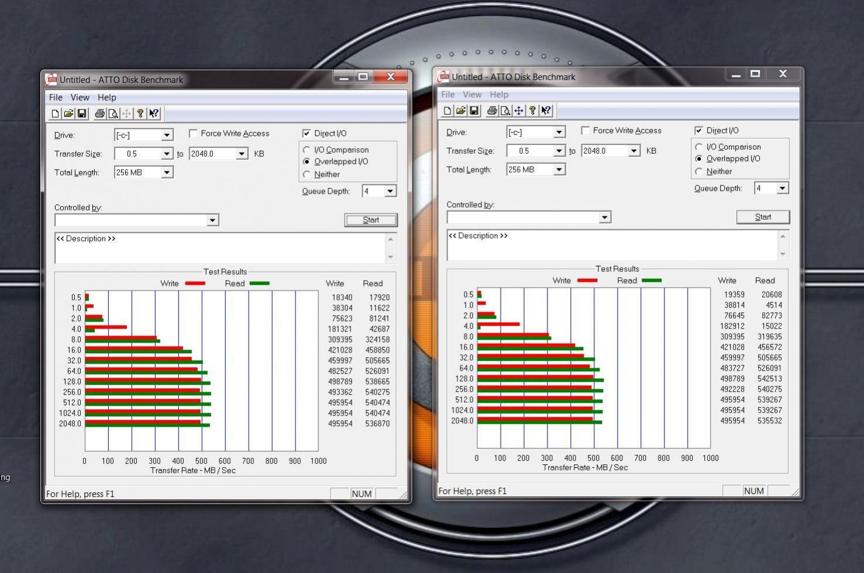Image resolution: width=864 pixels, height=573 pixels.
Task: Click Save disk icon in right window
Action: 474,111
